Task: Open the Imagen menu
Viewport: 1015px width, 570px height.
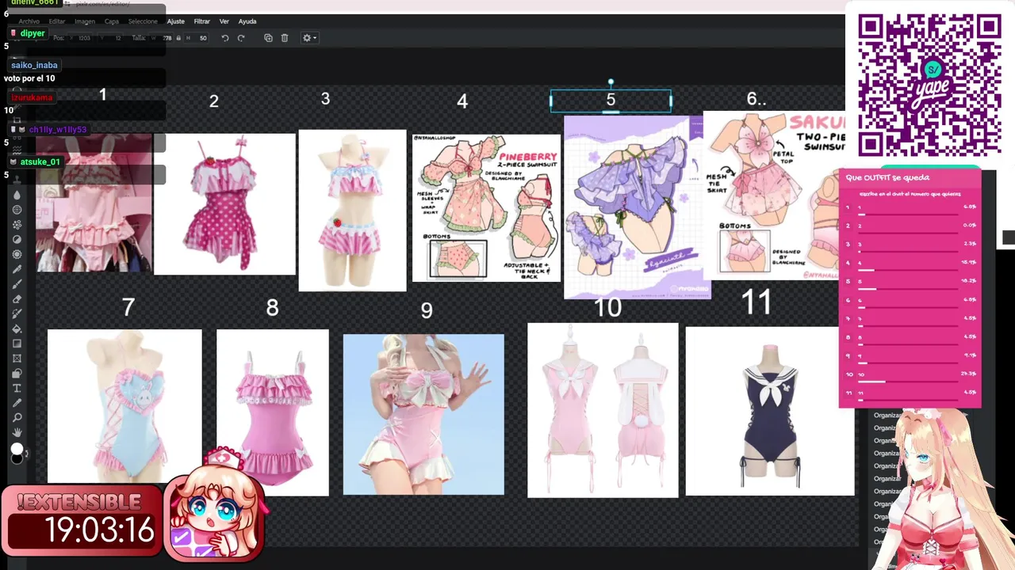Action: (x=85, y=21)
